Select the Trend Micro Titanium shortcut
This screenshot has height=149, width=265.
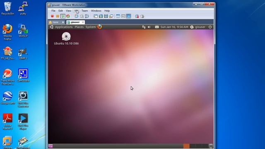coord(7,77)
